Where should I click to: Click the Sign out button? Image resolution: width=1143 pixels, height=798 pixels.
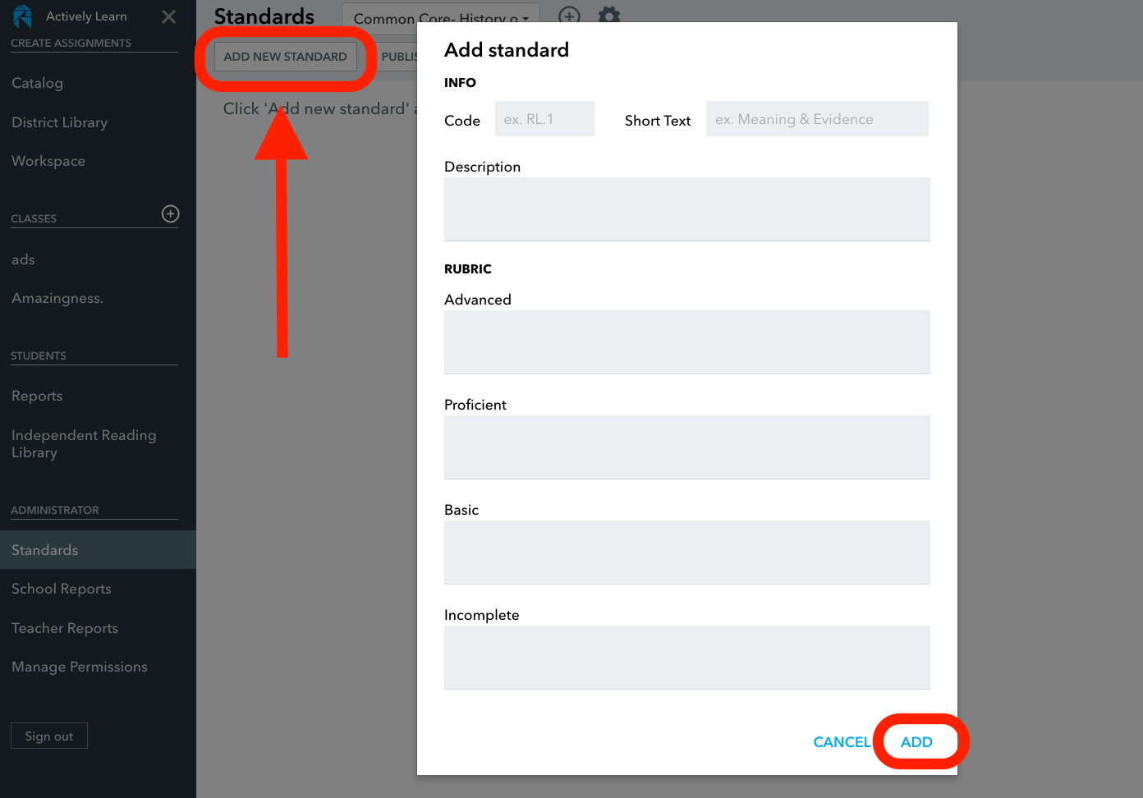point(49,736)
